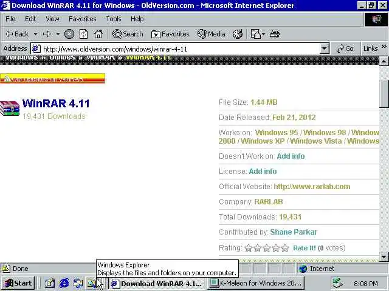Rate with the fifth star
389x291 pixels.
pos(285,248)
